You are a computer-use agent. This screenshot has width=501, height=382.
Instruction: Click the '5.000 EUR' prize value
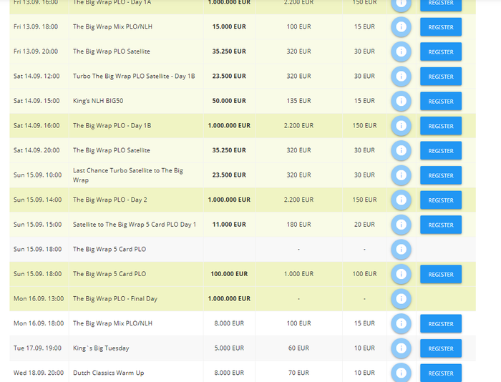229,348
